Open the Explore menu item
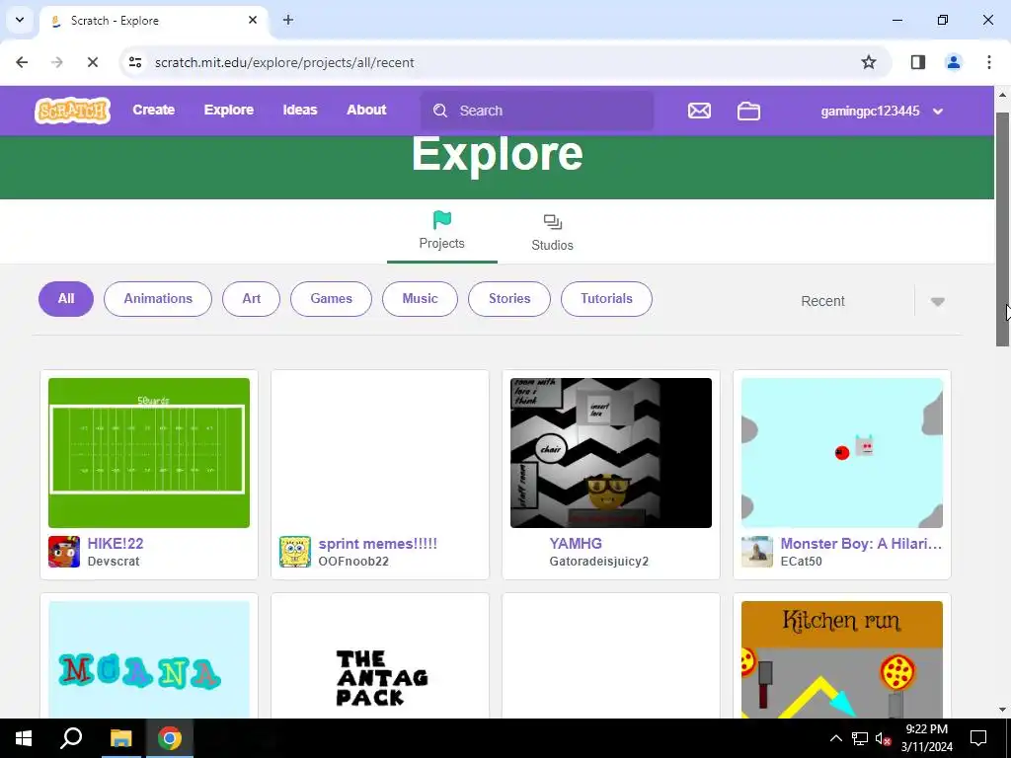 tap(229, 111)
